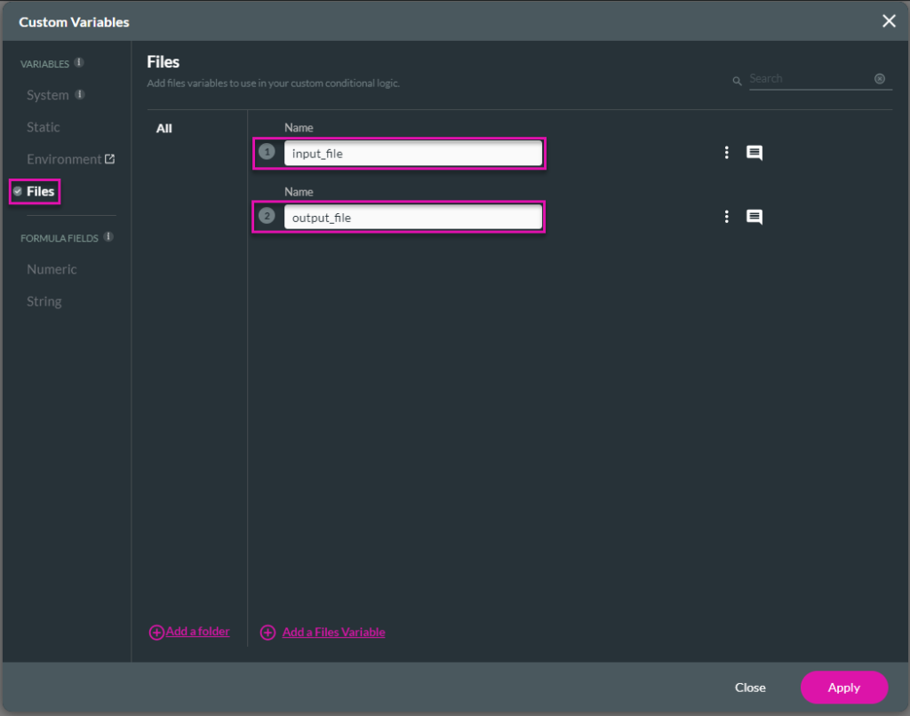This screenshot has width=910, height=716.
Task: Click the info icon next to System
Action: pyautogui.click(x=79, y=95)
